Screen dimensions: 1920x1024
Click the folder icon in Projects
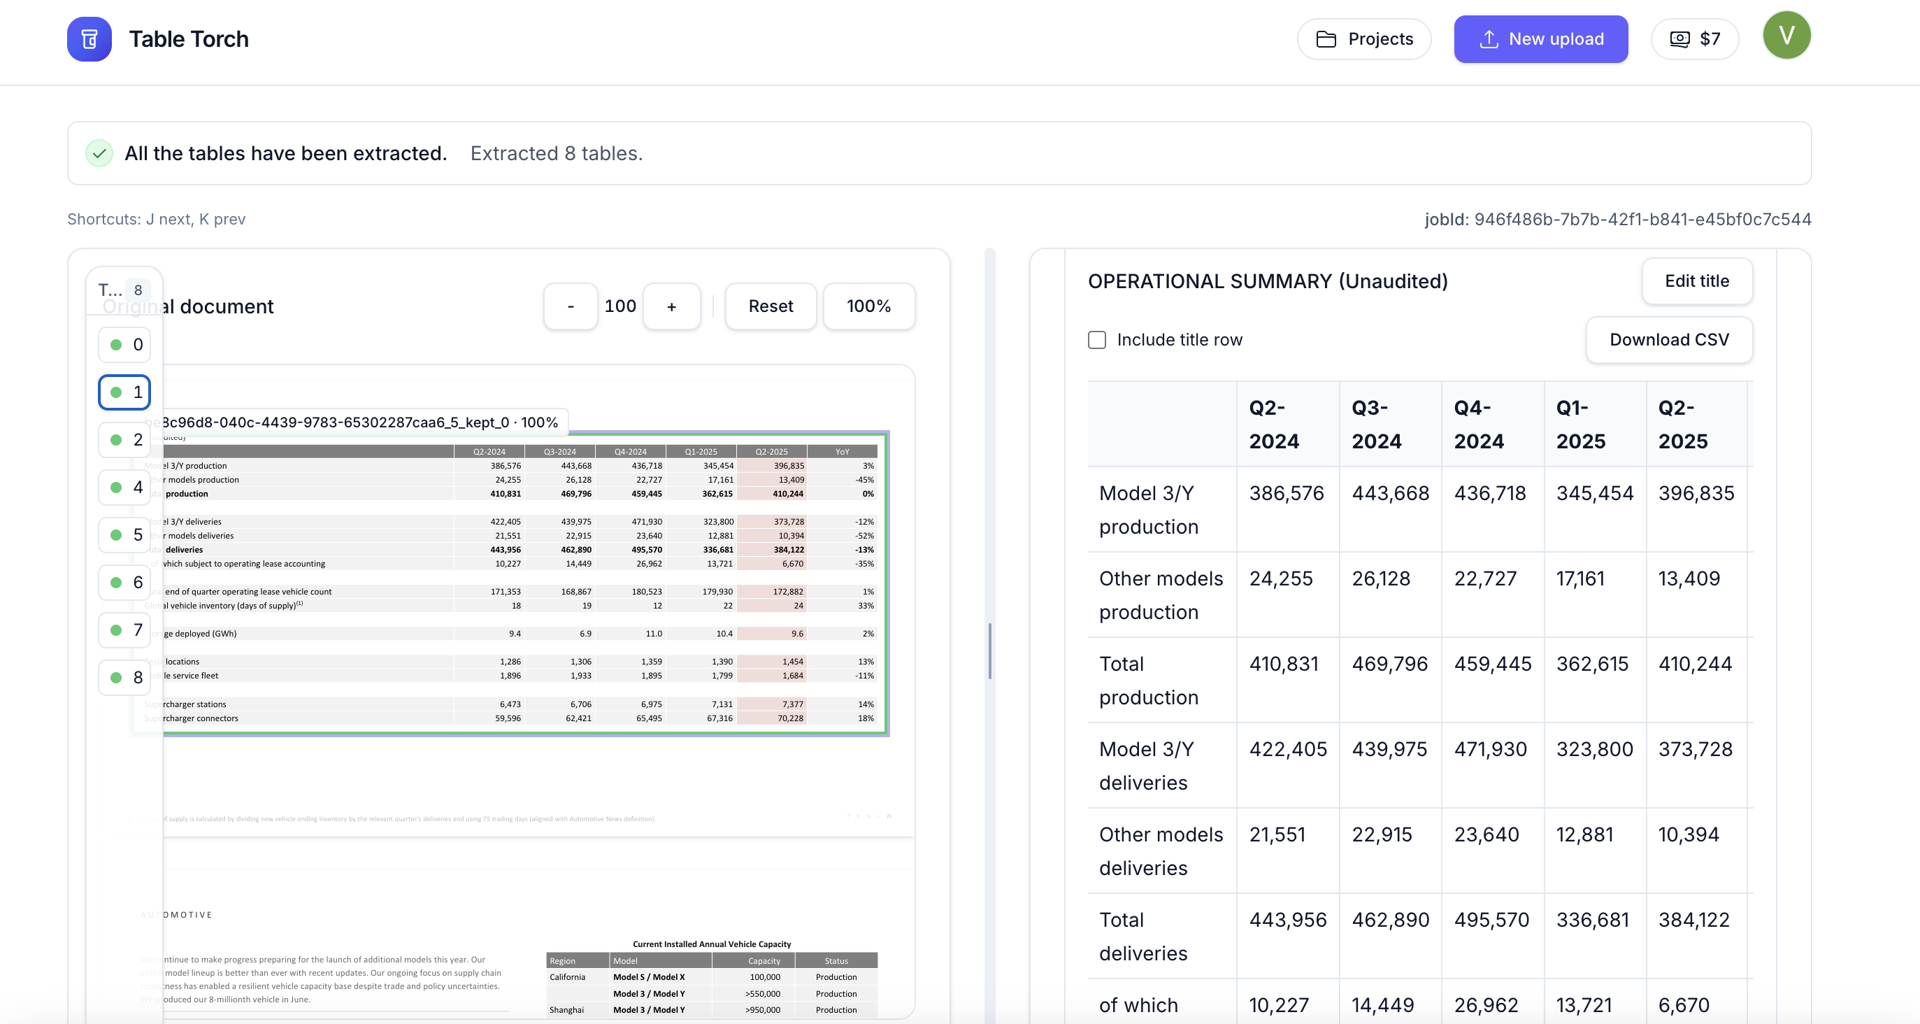(1326, 38)
